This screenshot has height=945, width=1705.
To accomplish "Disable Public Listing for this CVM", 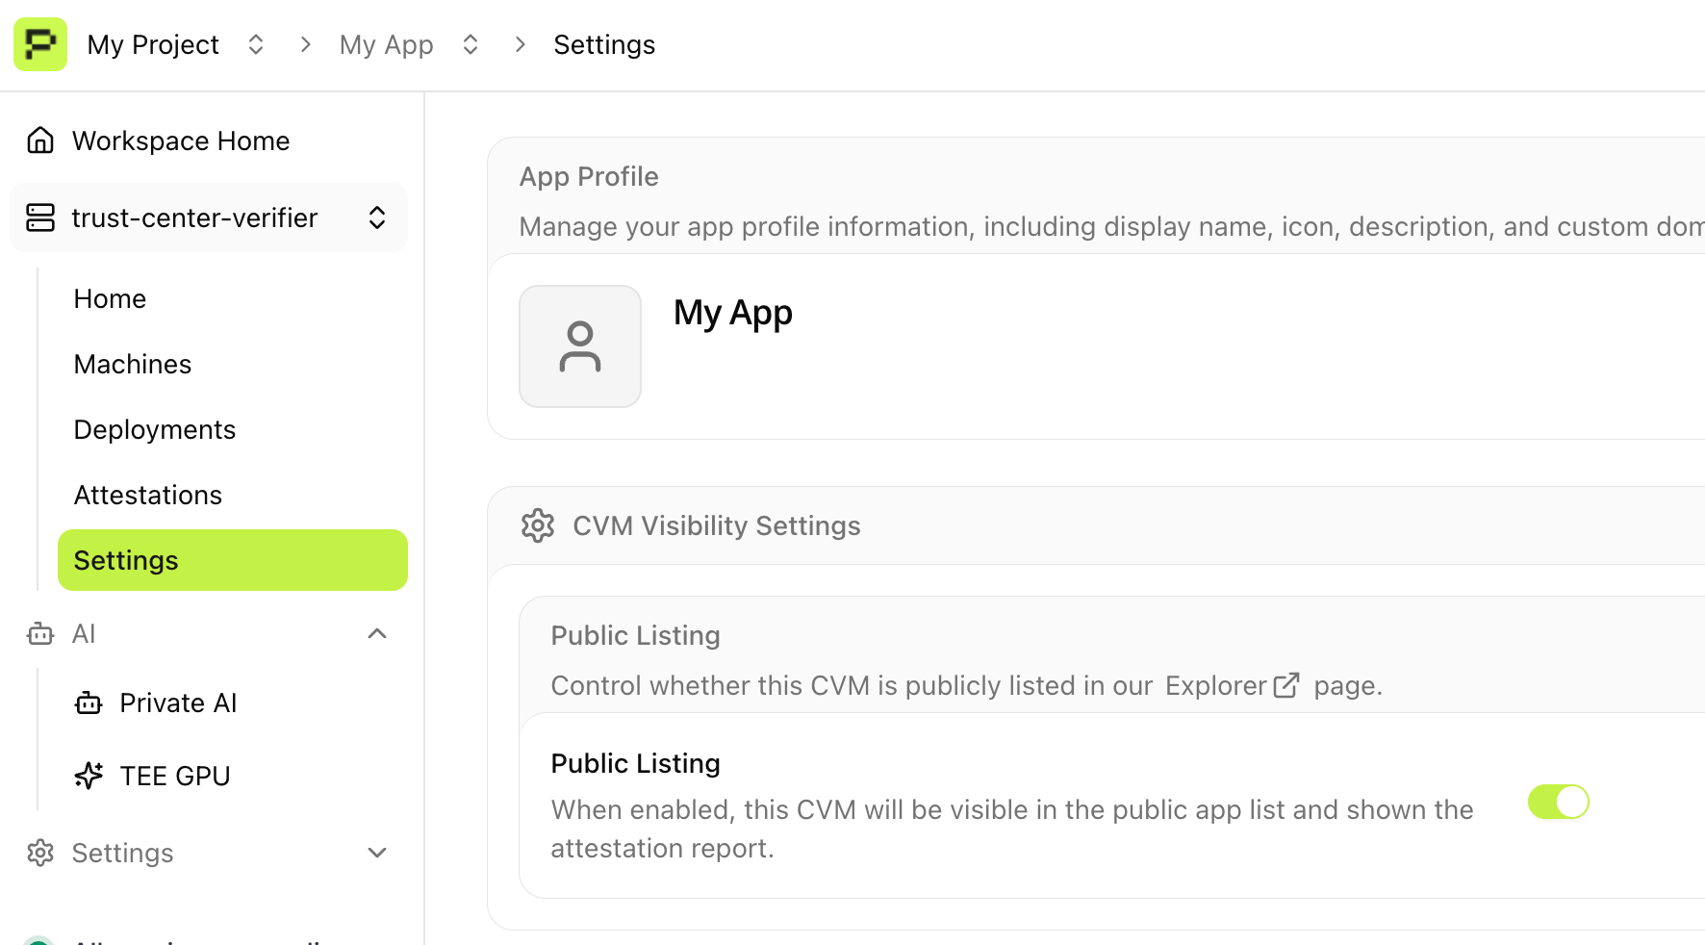I will [1558, 802].
